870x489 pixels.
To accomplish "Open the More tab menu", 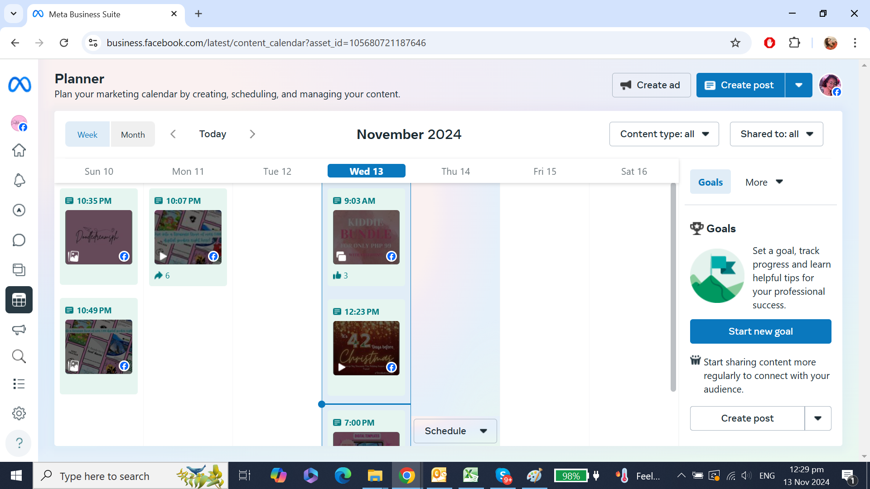I will [764, 182].
